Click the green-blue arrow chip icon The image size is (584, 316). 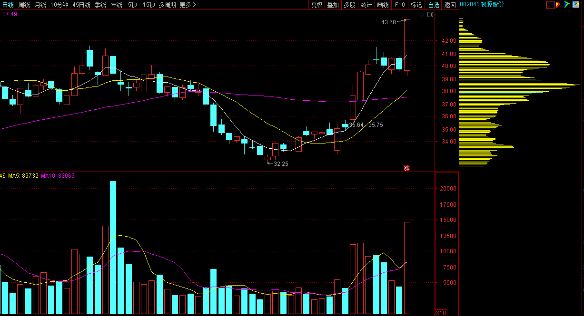pyautogui.click(x=566, y=5)
